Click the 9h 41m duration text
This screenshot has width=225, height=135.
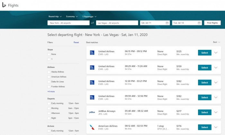128,129
